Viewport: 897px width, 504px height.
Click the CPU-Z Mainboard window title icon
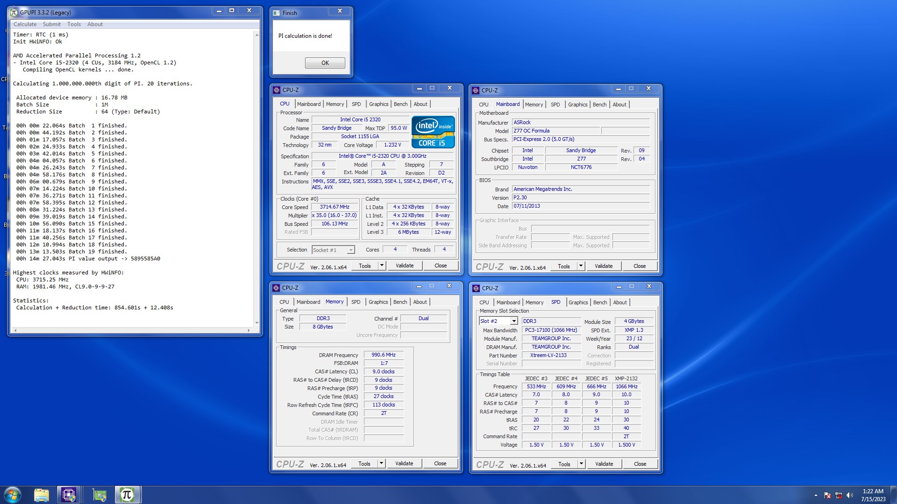476,91
